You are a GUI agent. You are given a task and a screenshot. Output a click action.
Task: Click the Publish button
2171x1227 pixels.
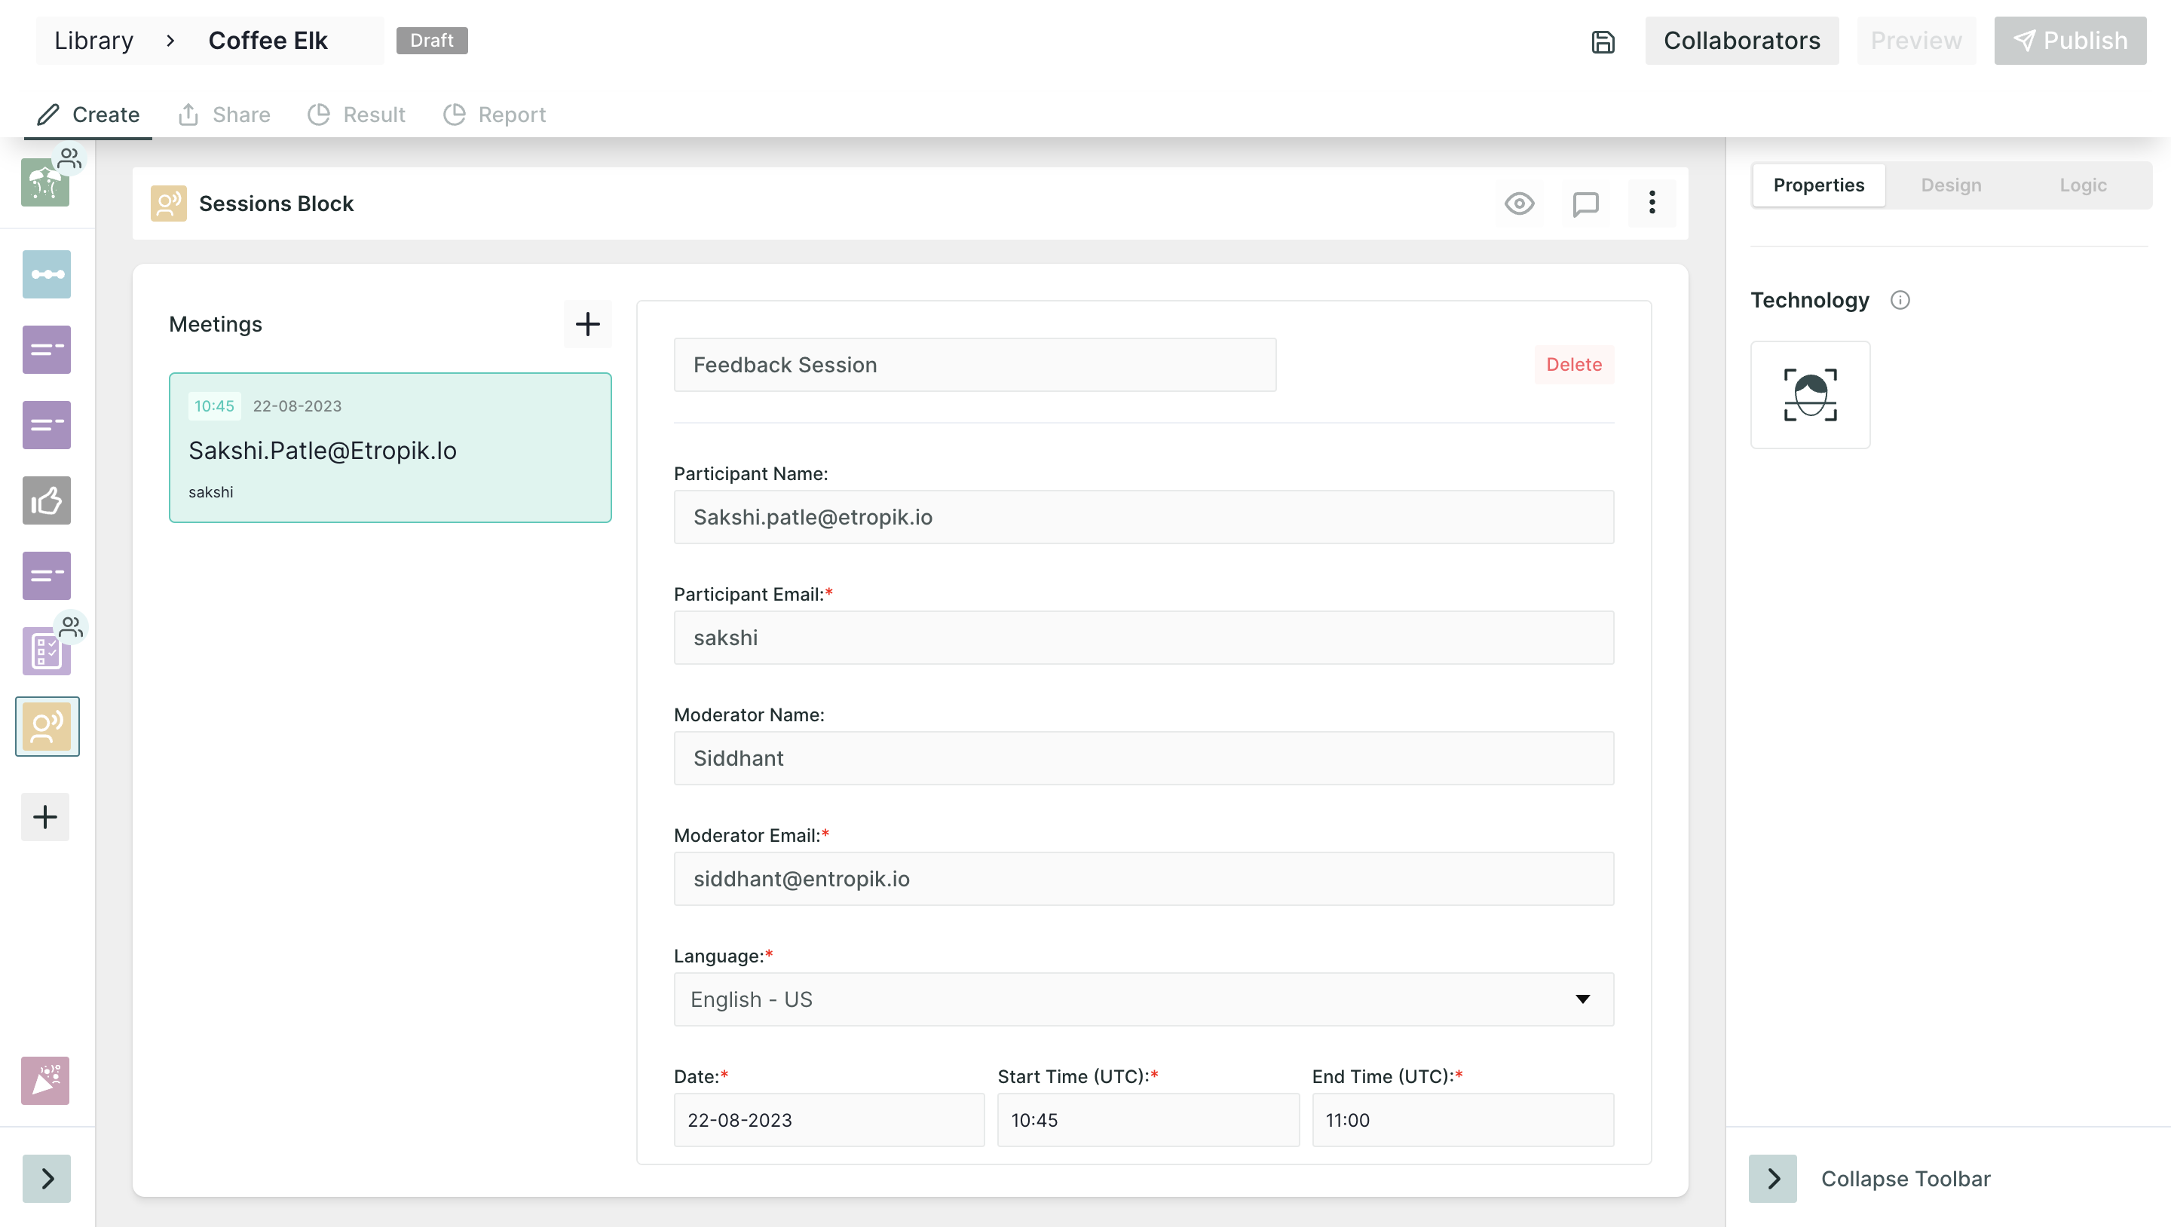2070,41
